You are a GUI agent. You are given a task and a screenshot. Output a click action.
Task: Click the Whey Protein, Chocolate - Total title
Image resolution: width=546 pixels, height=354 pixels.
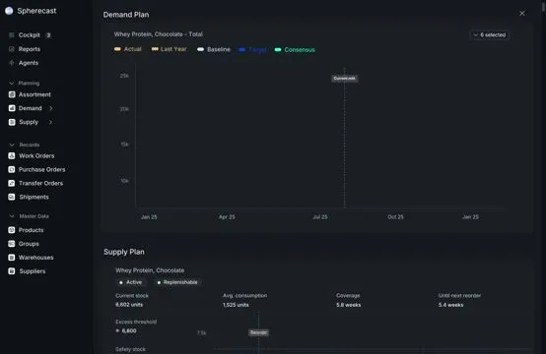tap(159, 34)
